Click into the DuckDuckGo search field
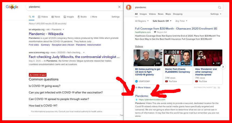The width and height of the screenshot is (232, 123). pos(175,8)
